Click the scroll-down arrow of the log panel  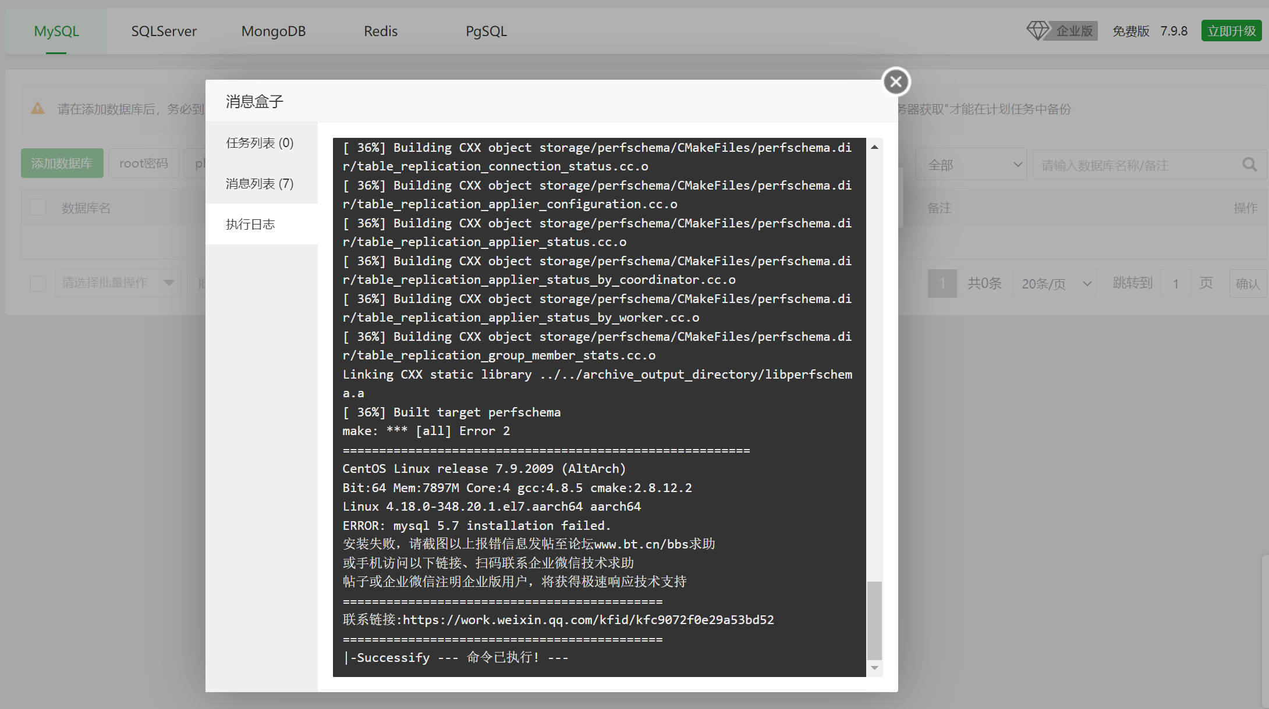(874, 668)
